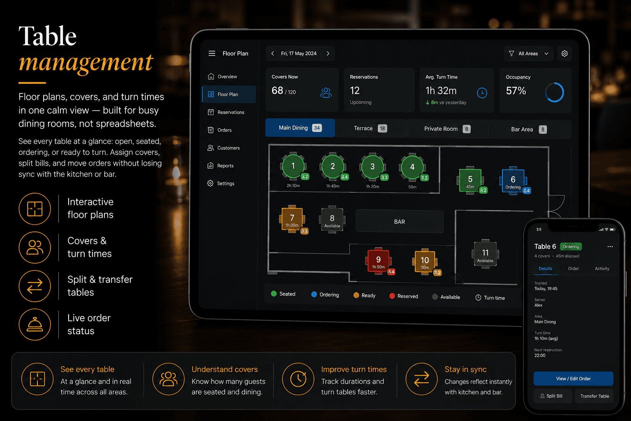
Task: Switch to Order tab on phone
Action: point(573,268)
